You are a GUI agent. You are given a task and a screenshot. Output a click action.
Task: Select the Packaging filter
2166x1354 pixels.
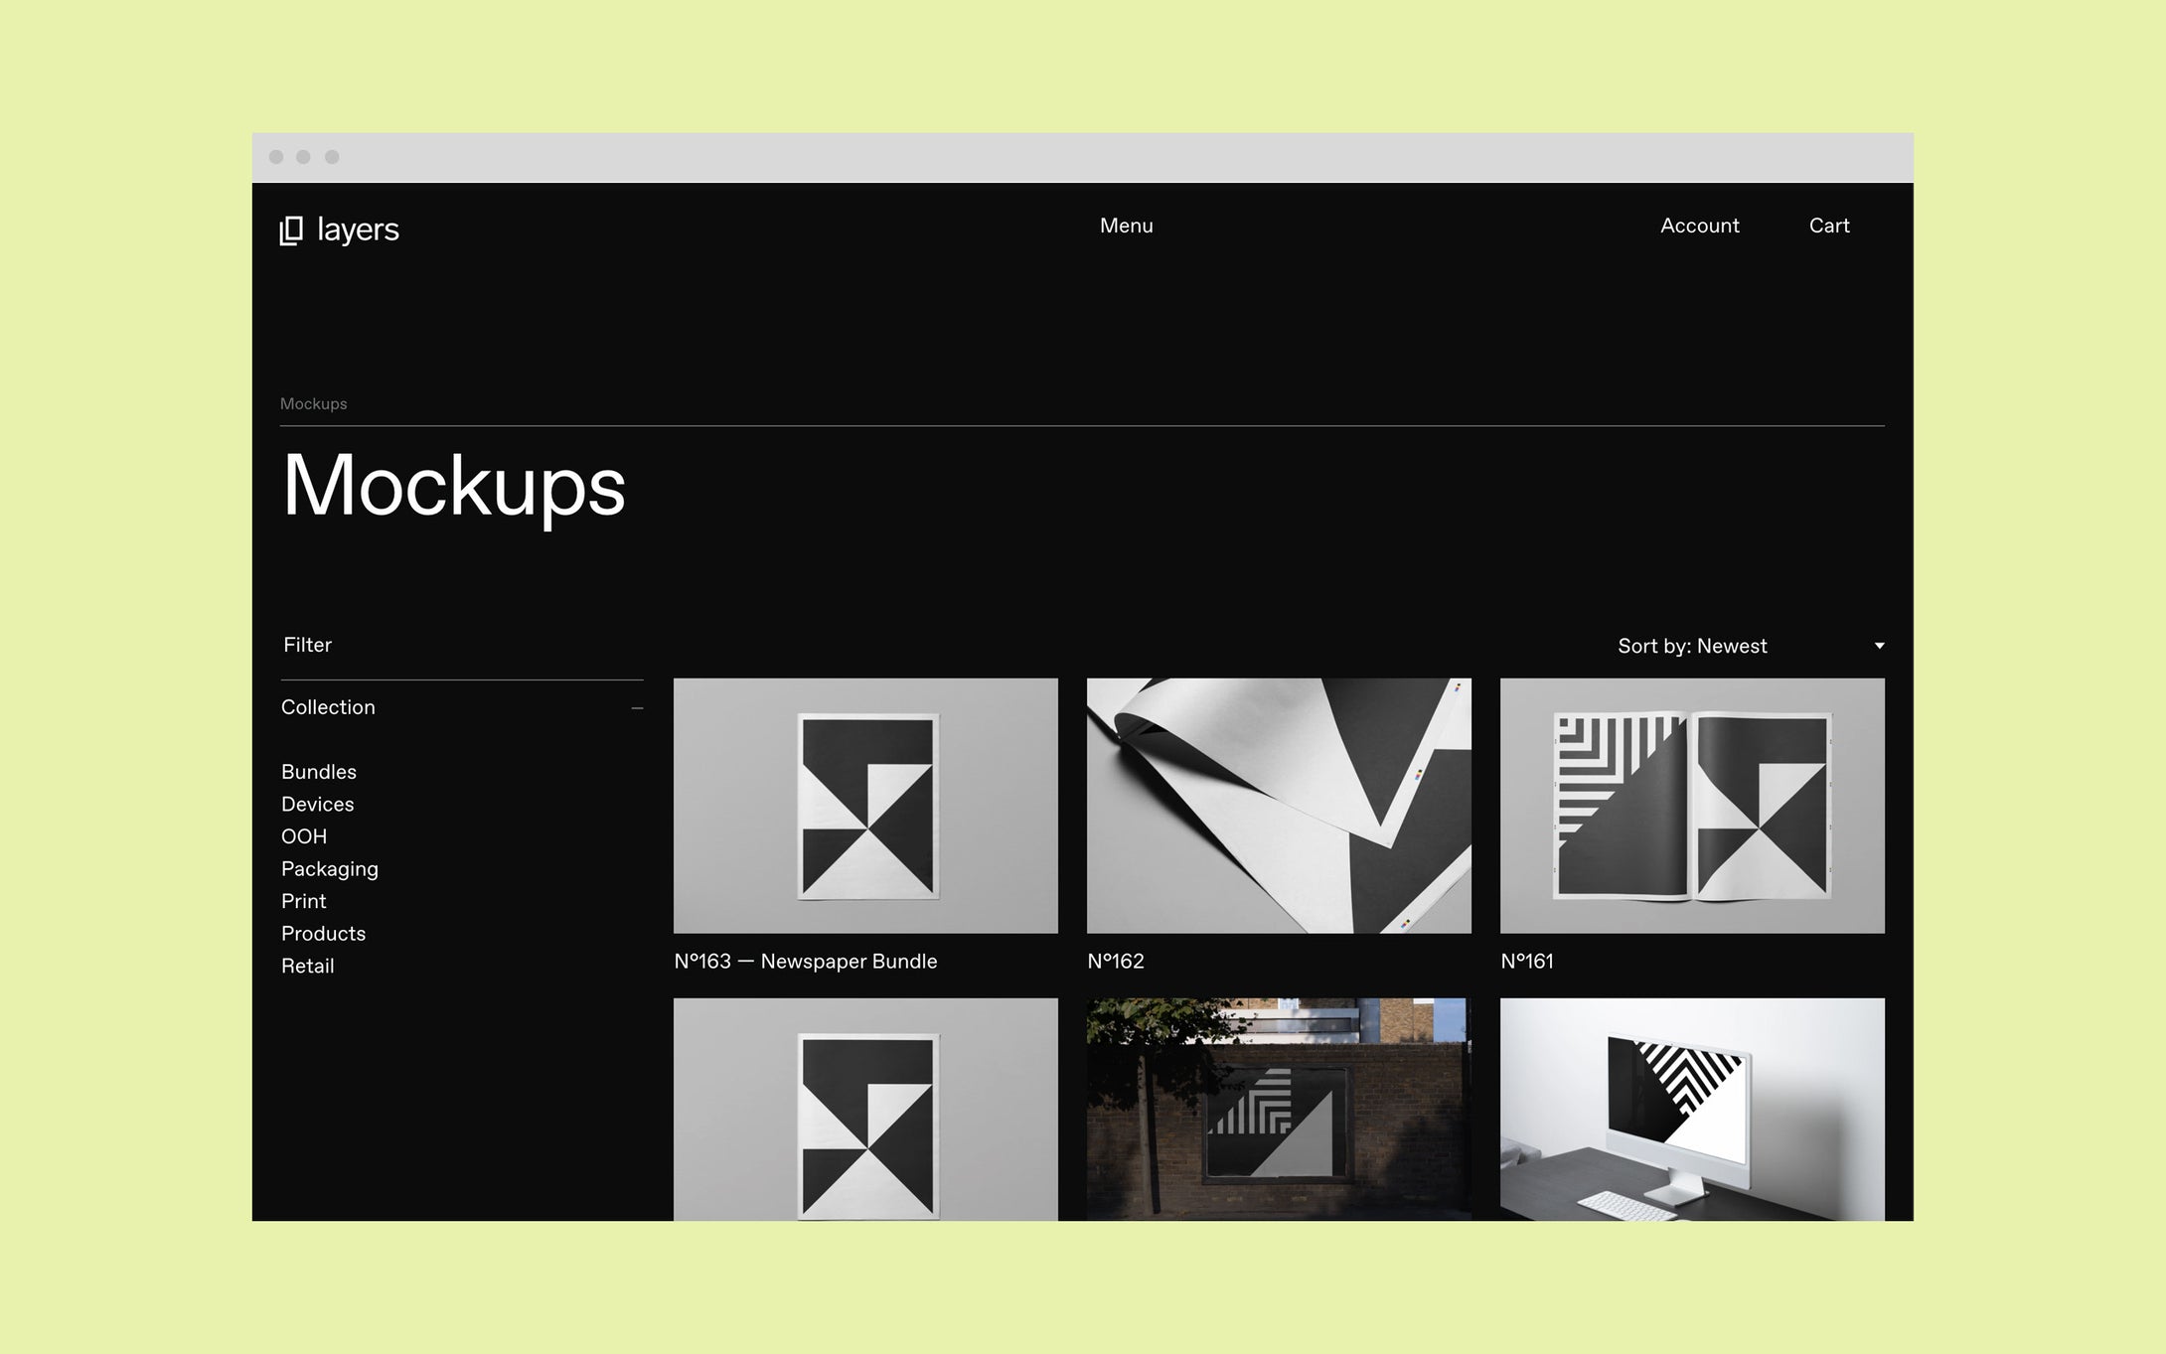pos(329,869)
